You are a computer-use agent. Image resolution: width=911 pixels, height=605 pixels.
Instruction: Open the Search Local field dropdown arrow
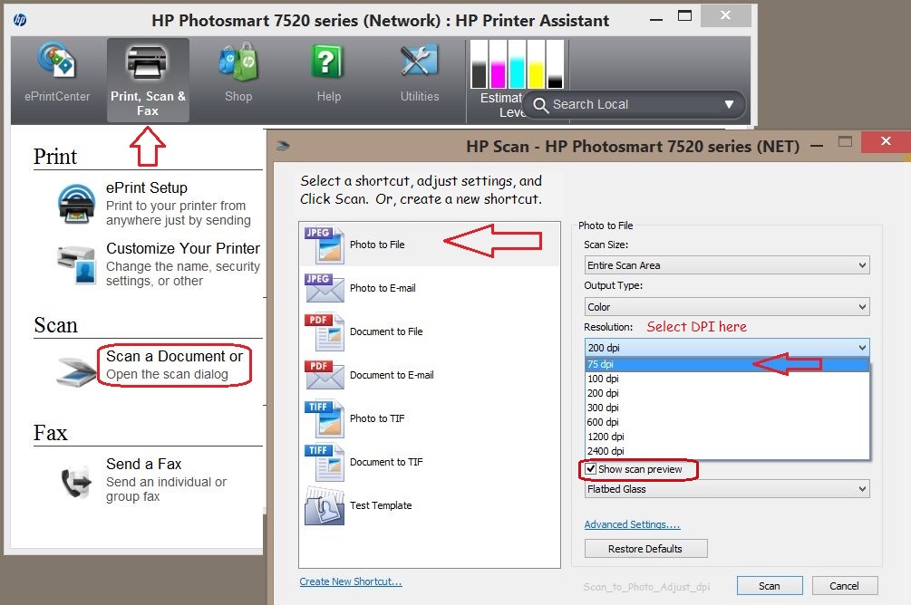[730, 104]
